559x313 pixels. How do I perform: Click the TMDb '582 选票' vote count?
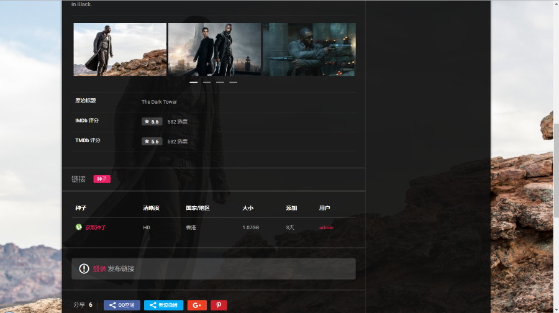pos(177,142)
